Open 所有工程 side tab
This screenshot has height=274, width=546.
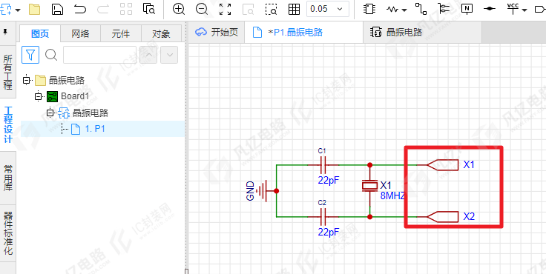8,72
